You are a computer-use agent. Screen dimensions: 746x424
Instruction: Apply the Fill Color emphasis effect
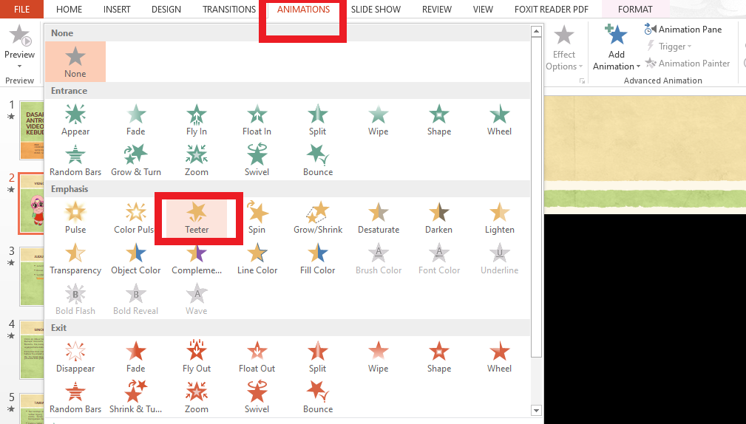318,259
